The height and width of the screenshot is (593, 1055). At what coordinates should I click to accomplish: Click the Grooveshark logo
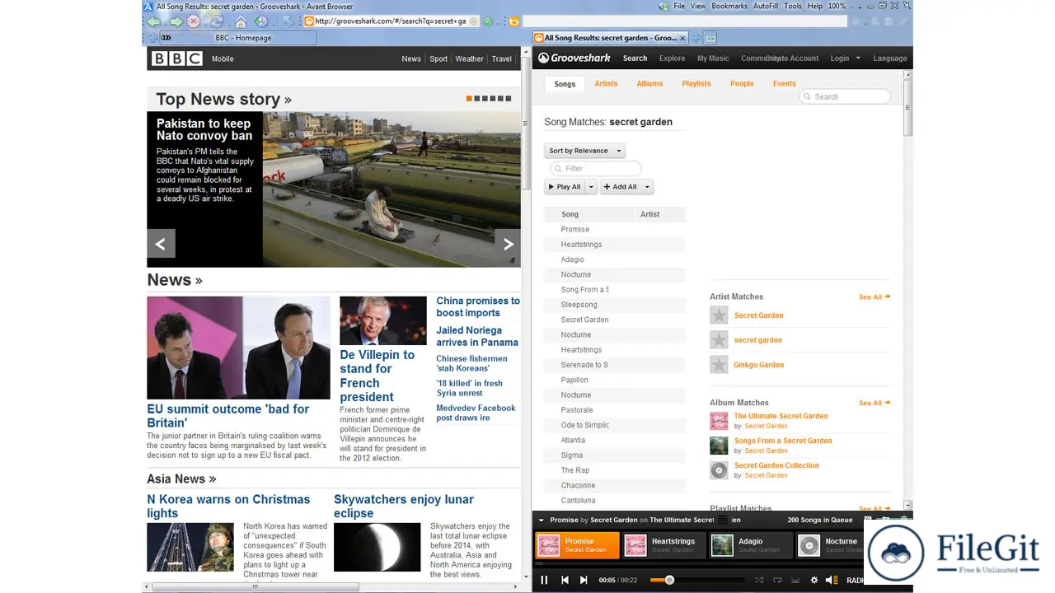point(574,58)
